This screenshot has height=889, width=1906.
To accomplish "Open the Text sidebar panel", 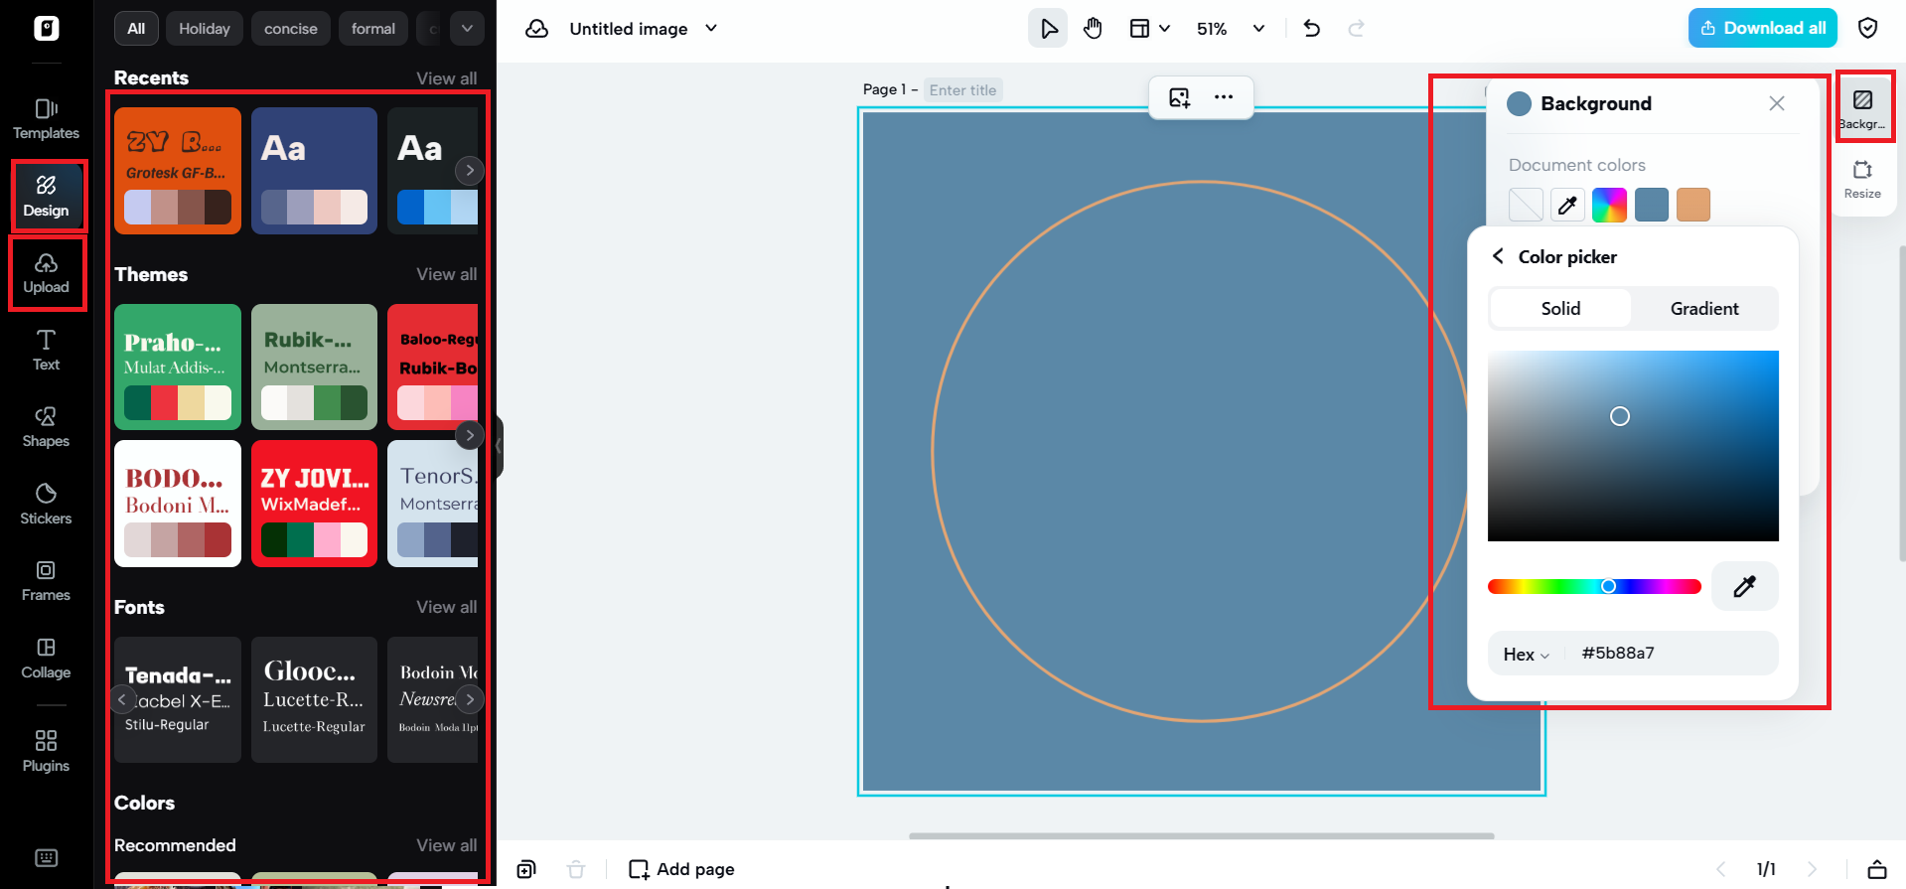I will tap(46, 351).
